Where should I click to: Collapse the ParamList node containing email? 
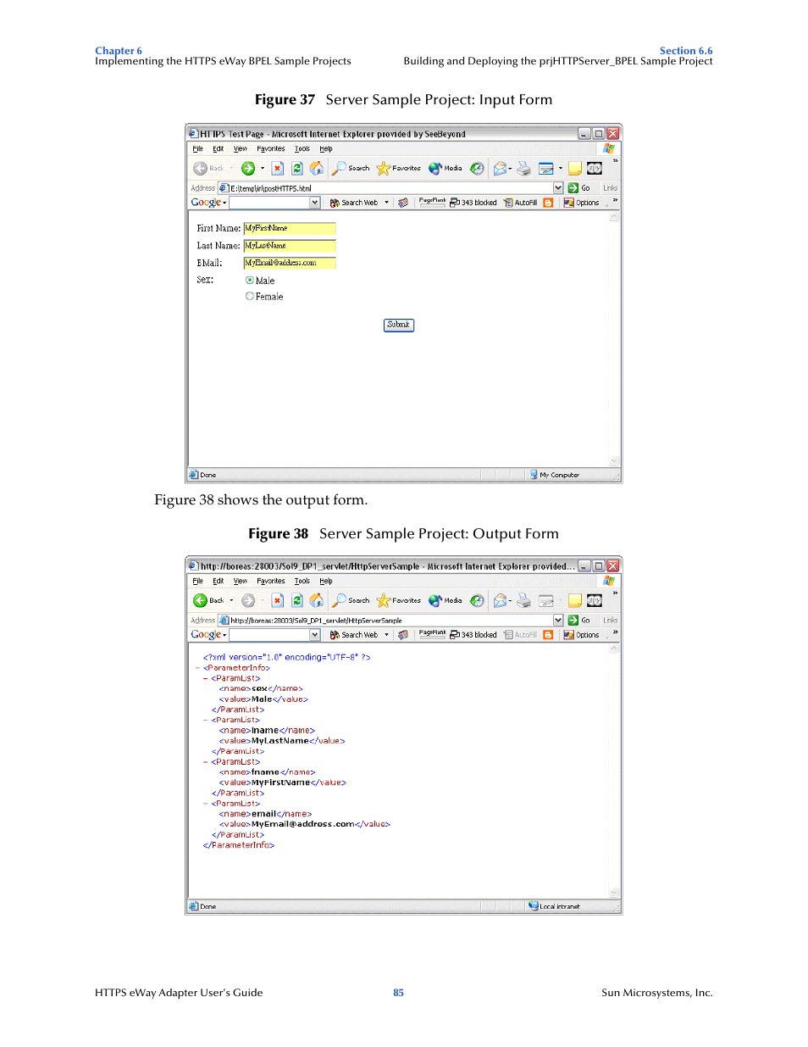pos(205,804)
